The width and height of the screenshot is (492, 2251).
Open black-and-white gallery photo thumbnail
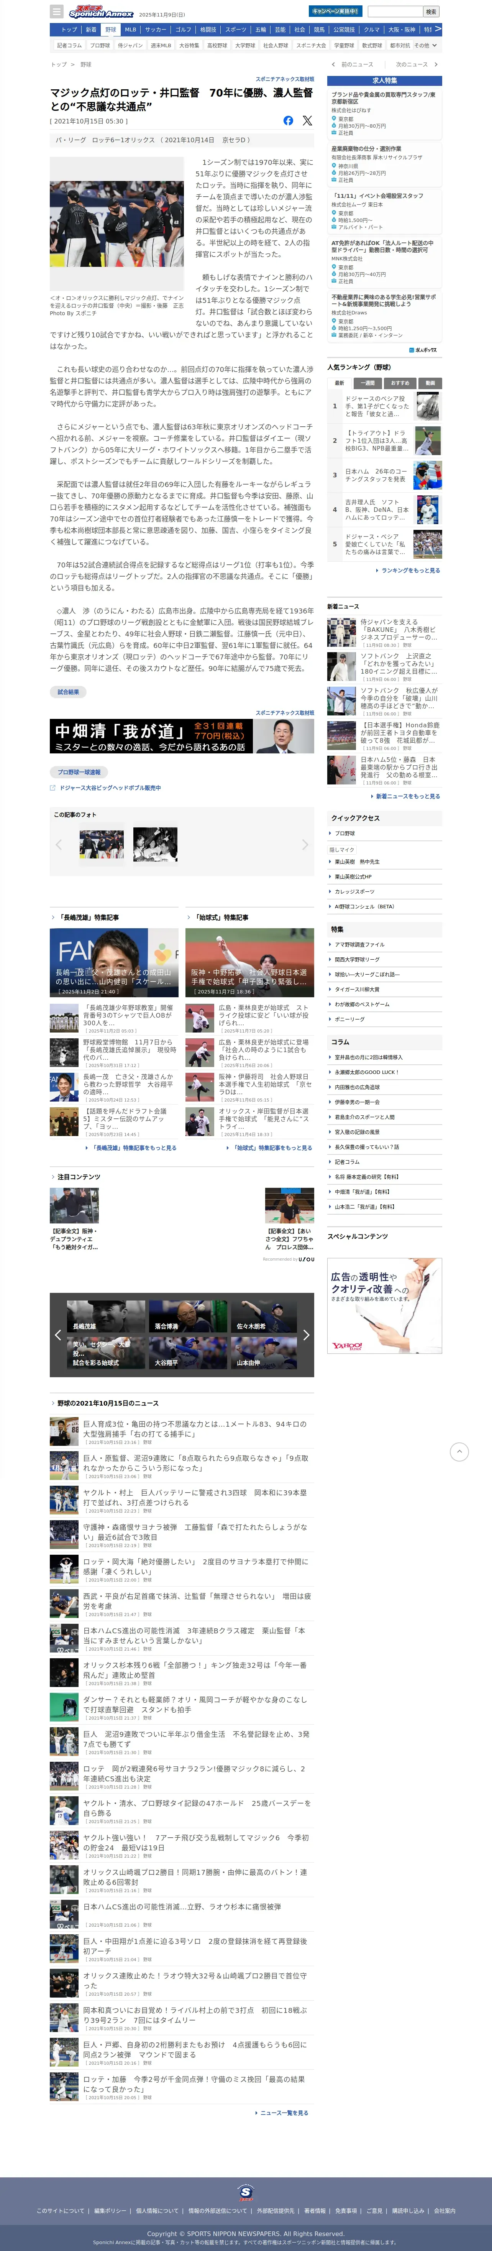(x=155, y=844)
